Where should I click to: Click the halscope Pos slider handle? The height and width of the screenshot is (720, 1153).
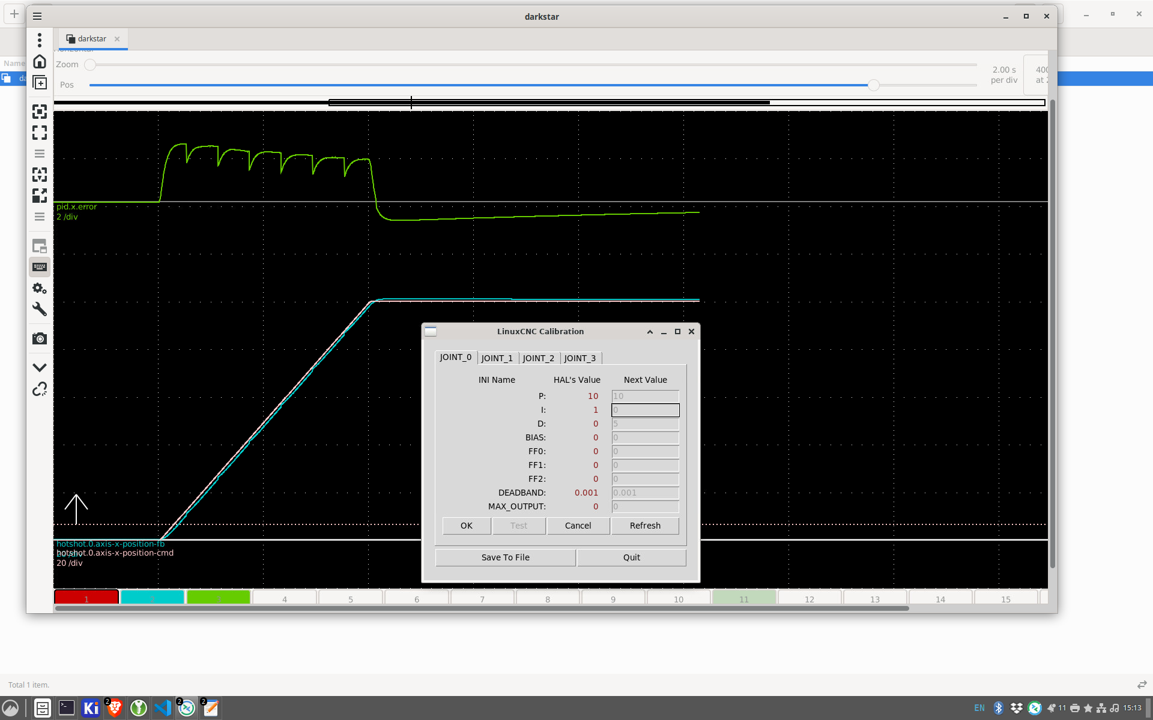pos(874,85)
